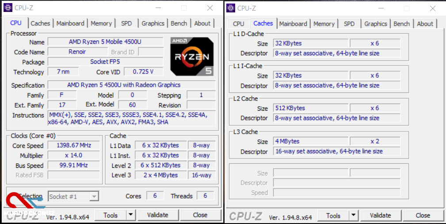Click the Bus Speed value 99.91 MHz
The width and height of the screenshot is (446, 224).
[74, 165]
